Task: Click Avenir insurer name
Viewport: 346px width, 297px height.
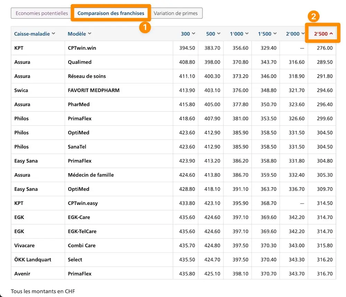Action: pos(22,274)
